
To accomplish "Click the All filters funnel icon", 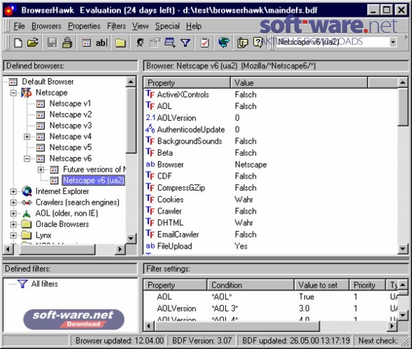I will click(x=22, y=283).
